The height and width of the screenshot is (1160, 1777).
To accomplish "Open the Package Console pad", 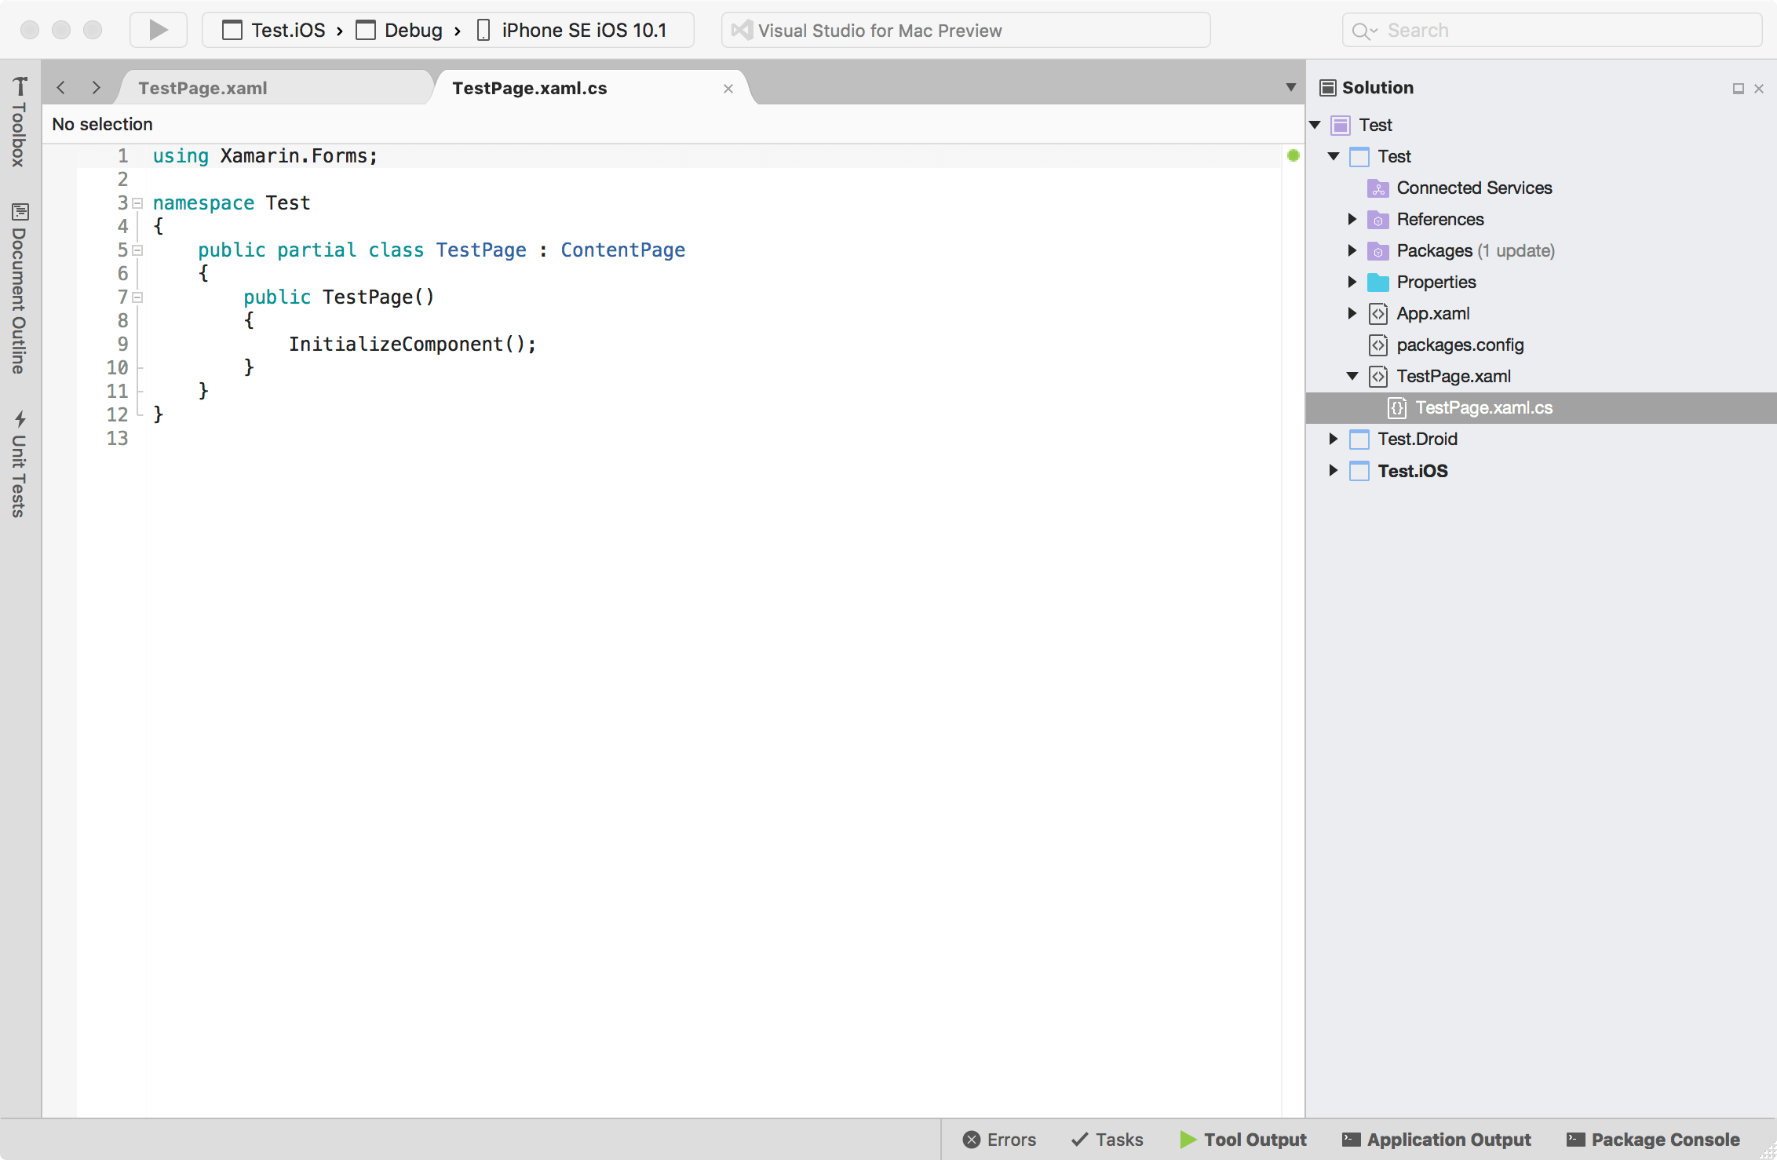I will (x=1653, y=1140).
